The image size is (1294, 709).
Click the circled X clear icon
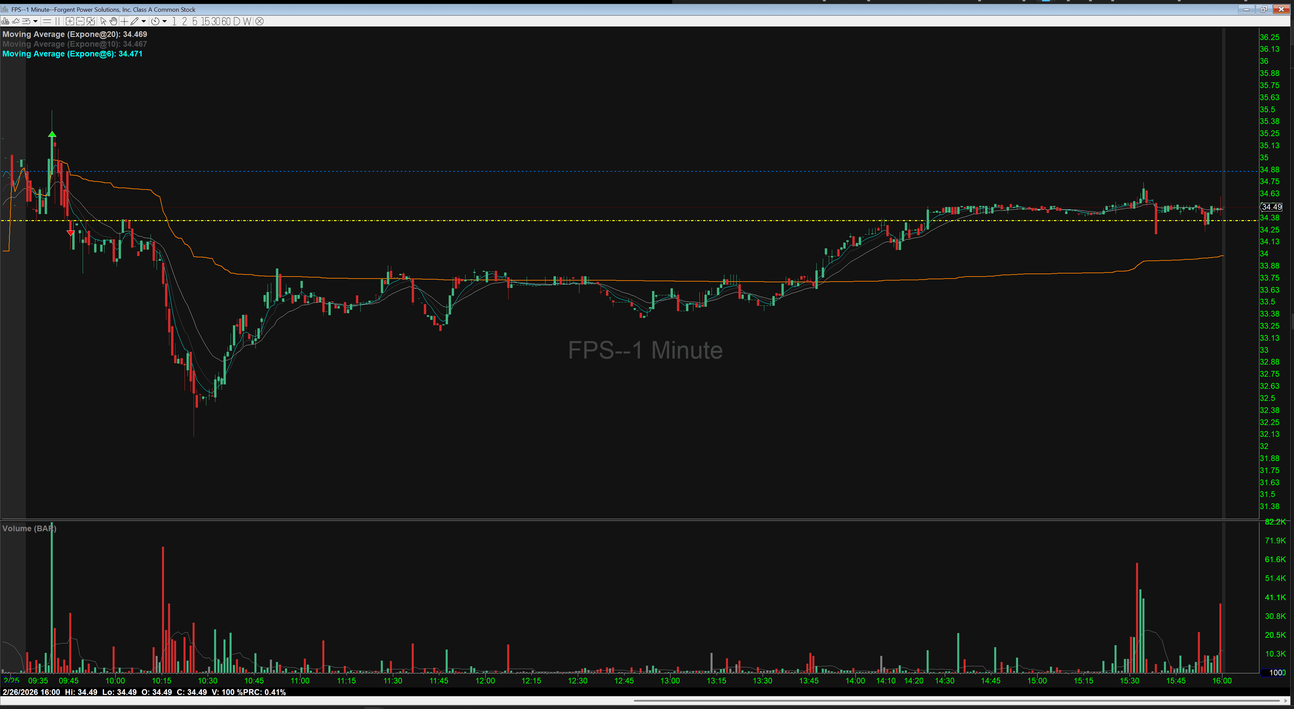pyautogui.click(x=259, y=21)
